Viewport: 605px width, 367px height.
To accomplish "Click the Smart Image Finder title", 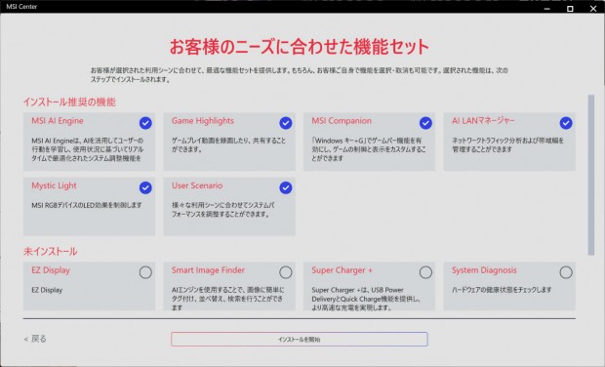I will click(208, 270).
